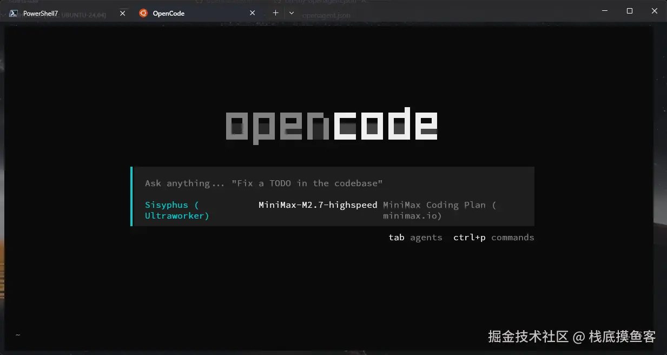The height and width of the screenshot is (355, 667).
Task: Click the teal accent bar beside the prompt box
Action: click(x=131, y=196)
